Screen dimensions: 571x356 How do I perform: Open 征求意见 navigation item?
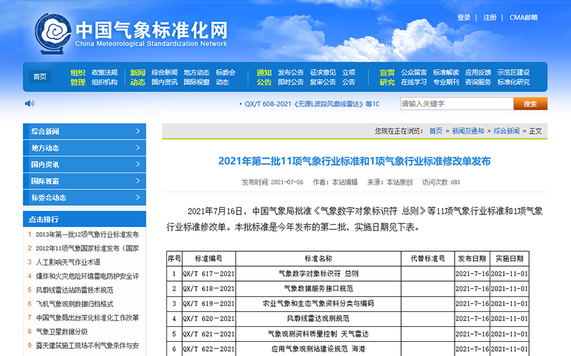[323, 73]
